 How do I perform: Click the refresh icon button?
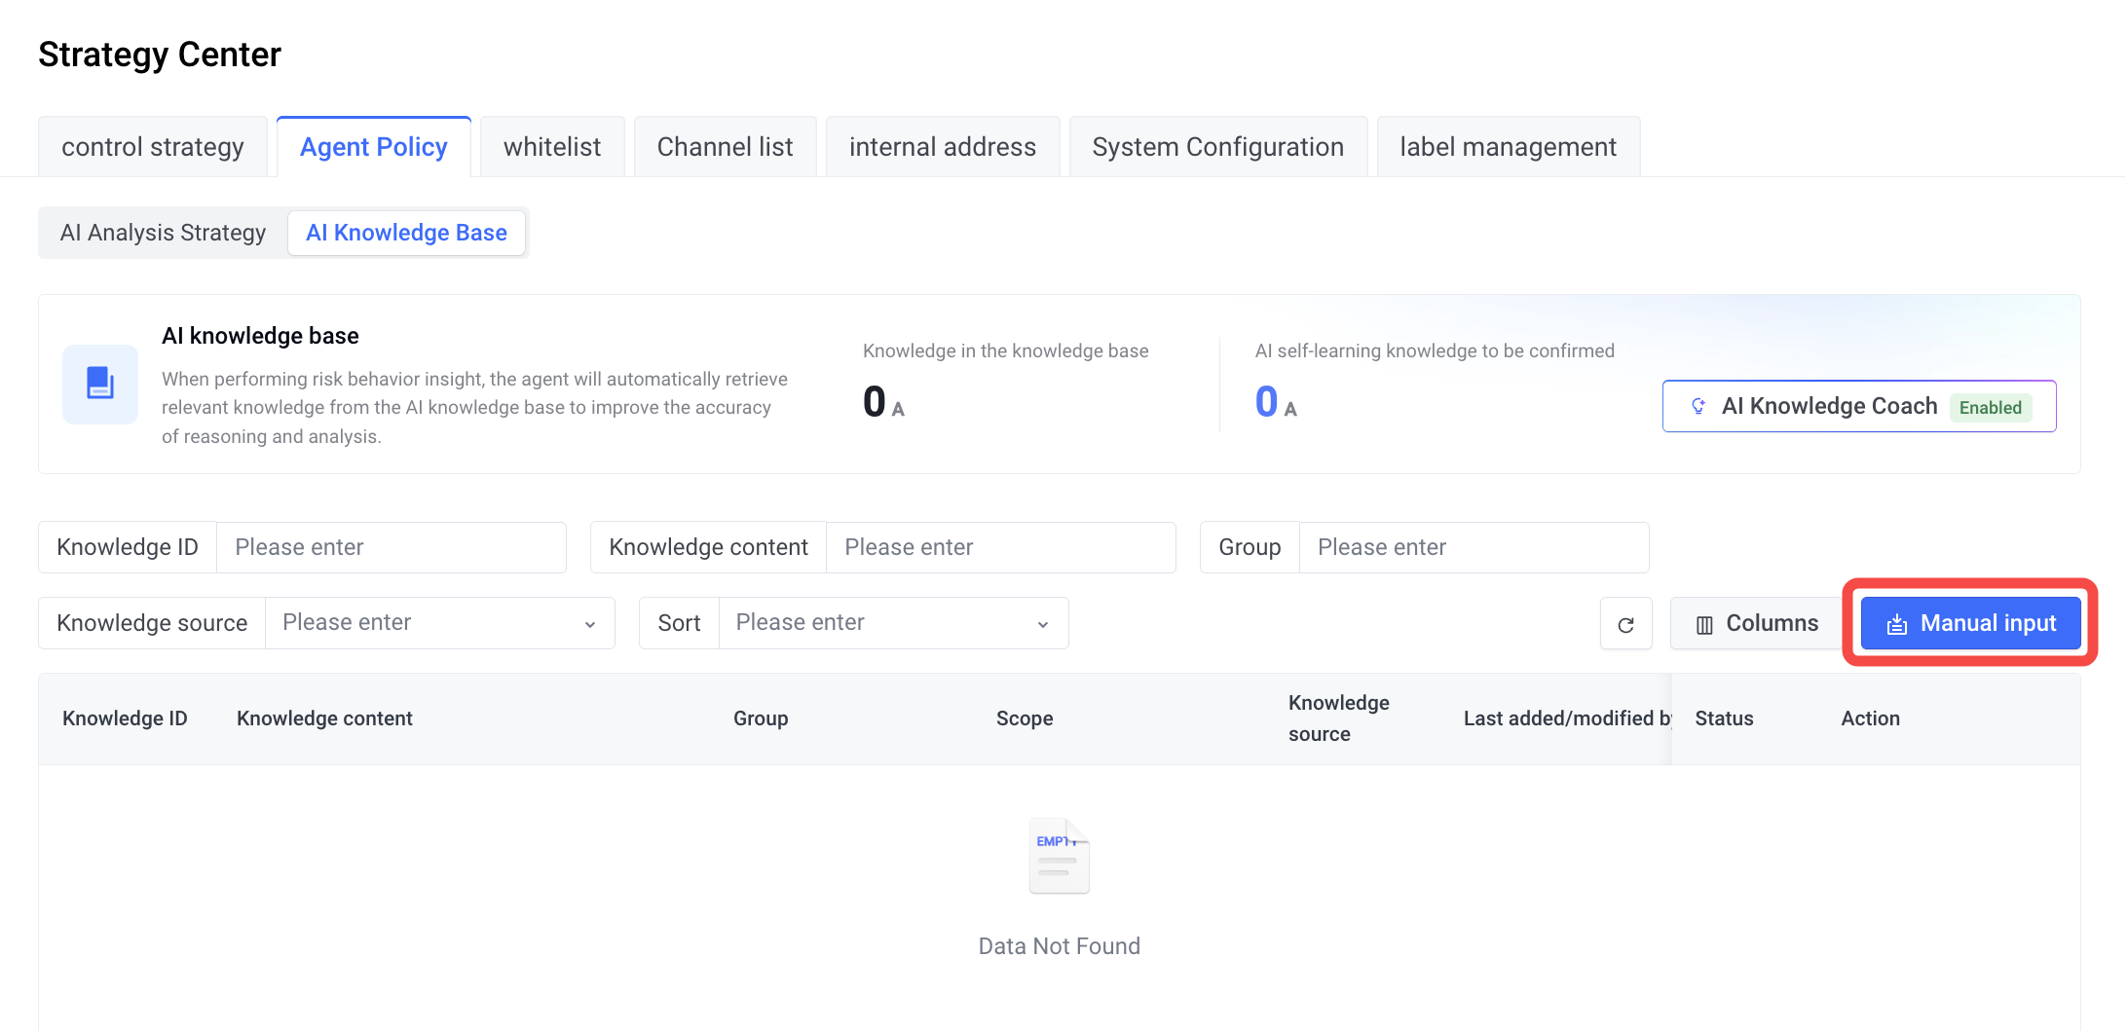(1625, 624)
